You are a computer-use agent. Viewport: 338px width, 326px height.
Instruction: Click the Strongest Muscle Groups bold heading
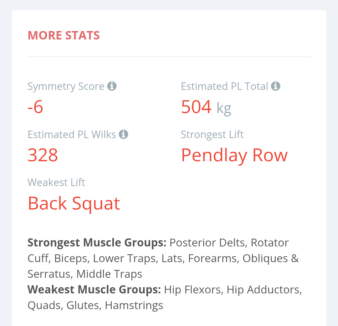pyautogui.click(x=97, y=242)
